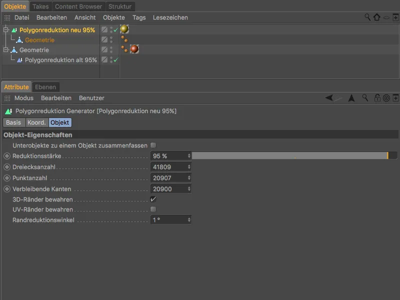400x300 pixels.
Task: Toggle layer box for Polygonreduktion neu 95%
Action: coord(104,29)
